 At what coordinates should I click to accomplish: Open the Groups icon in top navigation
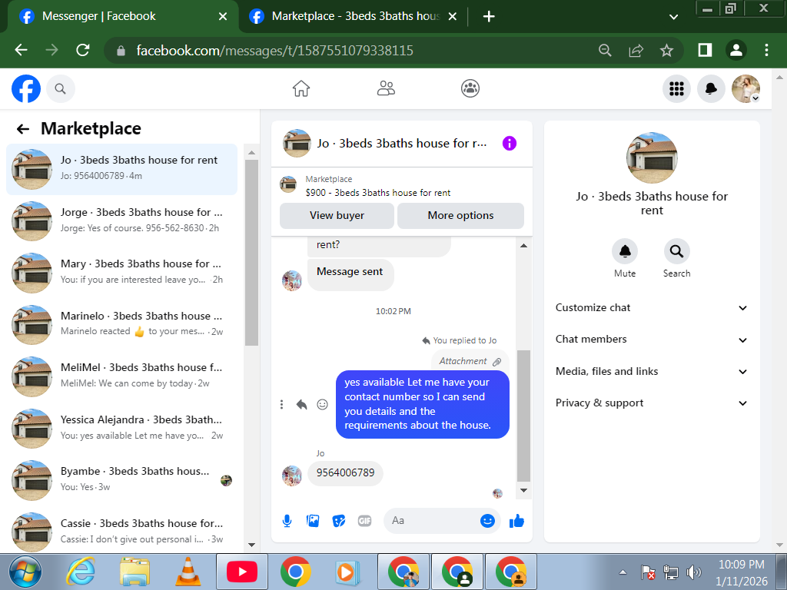470,89
